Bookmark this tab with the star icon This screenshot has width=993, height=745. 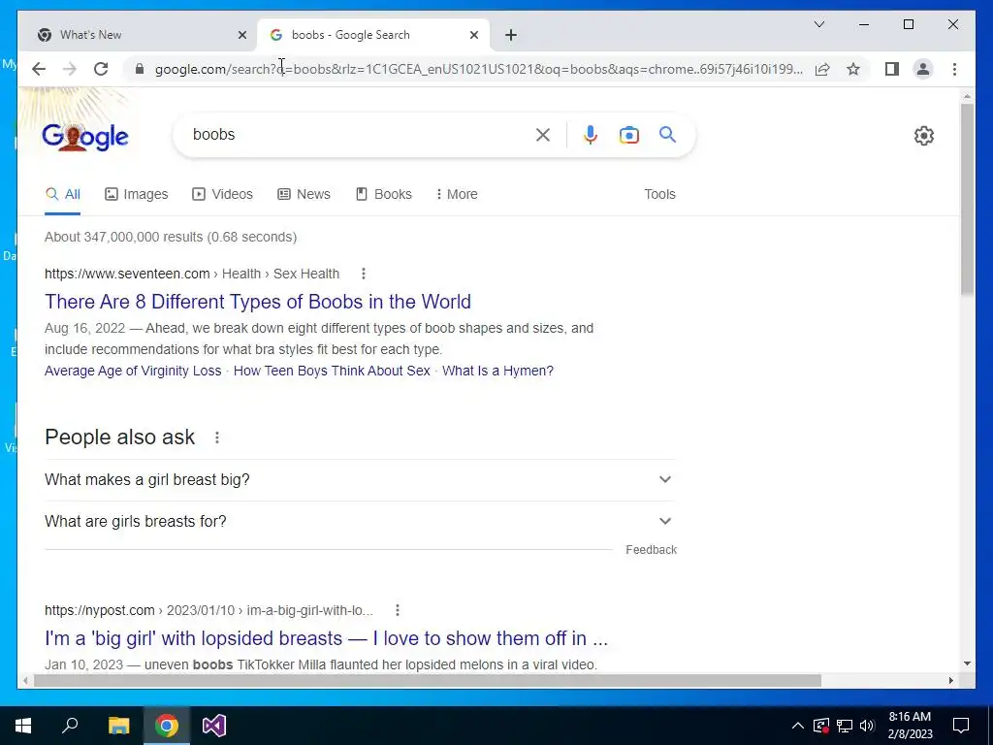click(853, 69)
